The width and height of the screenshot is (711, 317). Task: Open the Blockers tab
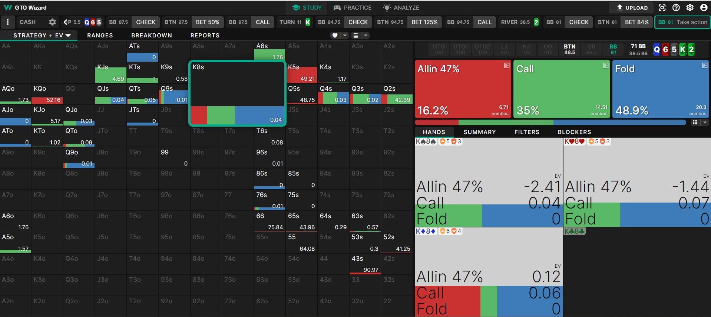[574, 132]
